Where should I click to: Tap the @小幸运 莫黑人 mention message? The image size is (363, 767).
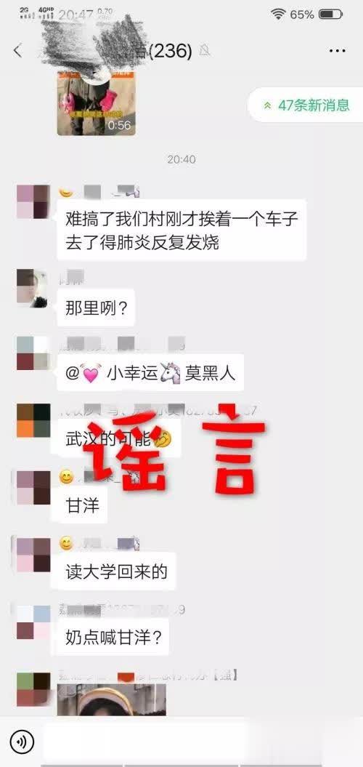150,373
